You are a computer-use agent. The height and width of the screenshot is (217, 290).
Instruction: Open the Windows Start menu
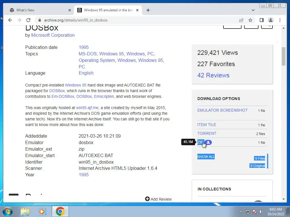pyautogui.click(x=7, y=211)
